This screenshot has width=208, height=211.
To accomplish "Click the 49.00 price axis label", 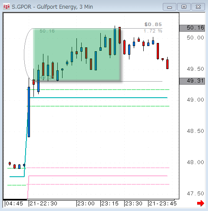I will click(195, 100).
